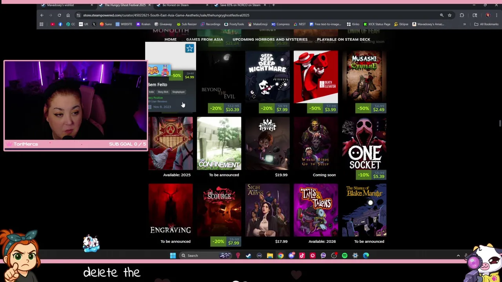Expand the bookmarks overflow chevron
Image resolution: width=502 pixels, height=282 pixels.
point(464,24)
